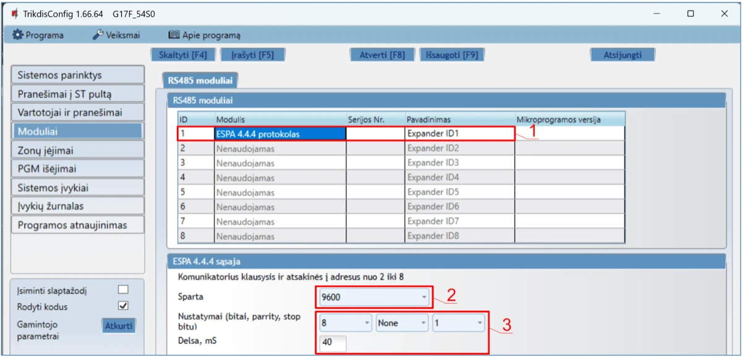742x358 pixels.
Task: Open the data bits dropdown showing 8
Action: (x=346, y=323)
